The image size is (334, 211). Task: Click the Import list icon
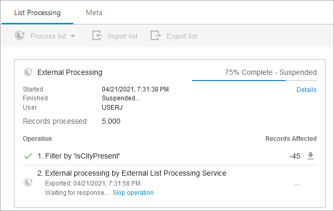97,36
